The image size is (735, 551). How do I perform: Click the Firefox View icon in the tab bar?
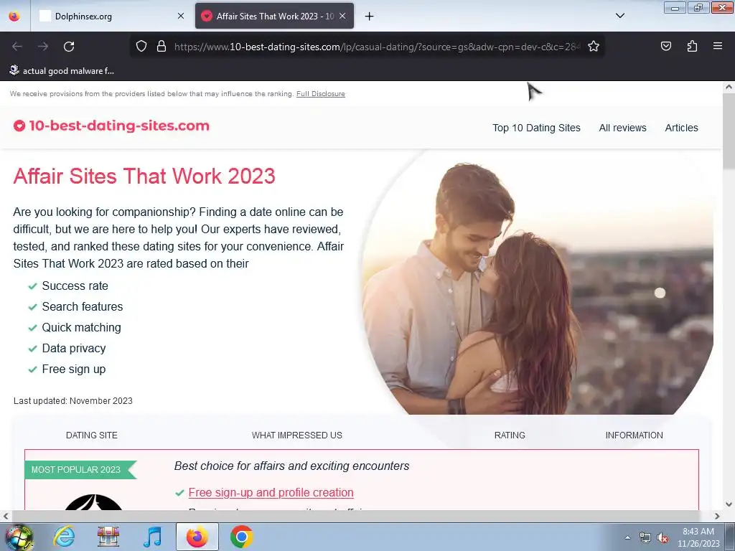(14, 16)
